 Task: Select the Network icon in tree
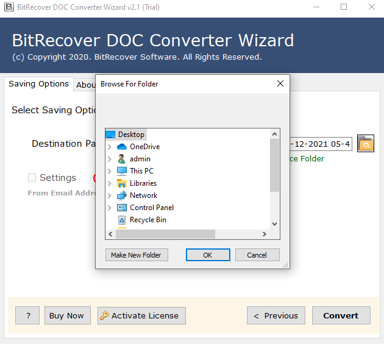coord(121,195)
